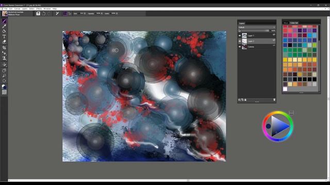Select the Mirror Painting tool

[x=4, y=64]
